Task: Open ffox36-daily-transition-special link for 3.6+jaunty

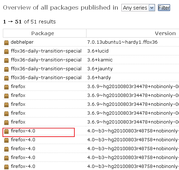Action: (x=46, y=69)
